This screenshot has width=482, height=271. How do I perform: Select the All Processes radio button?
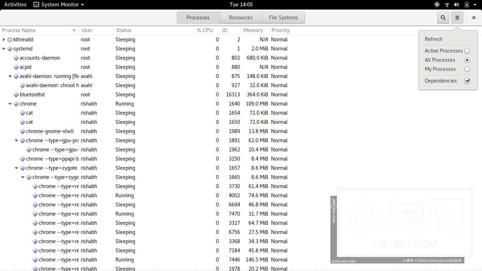[x=467, y=60]
